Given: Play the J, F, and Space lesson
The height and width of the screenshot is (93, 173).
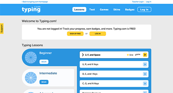Looking at the screenshot, I should click(145, 55).
